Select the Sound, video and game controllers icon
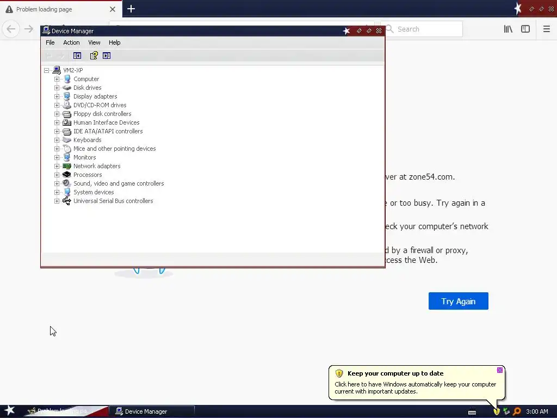 (x=67, y=183)
